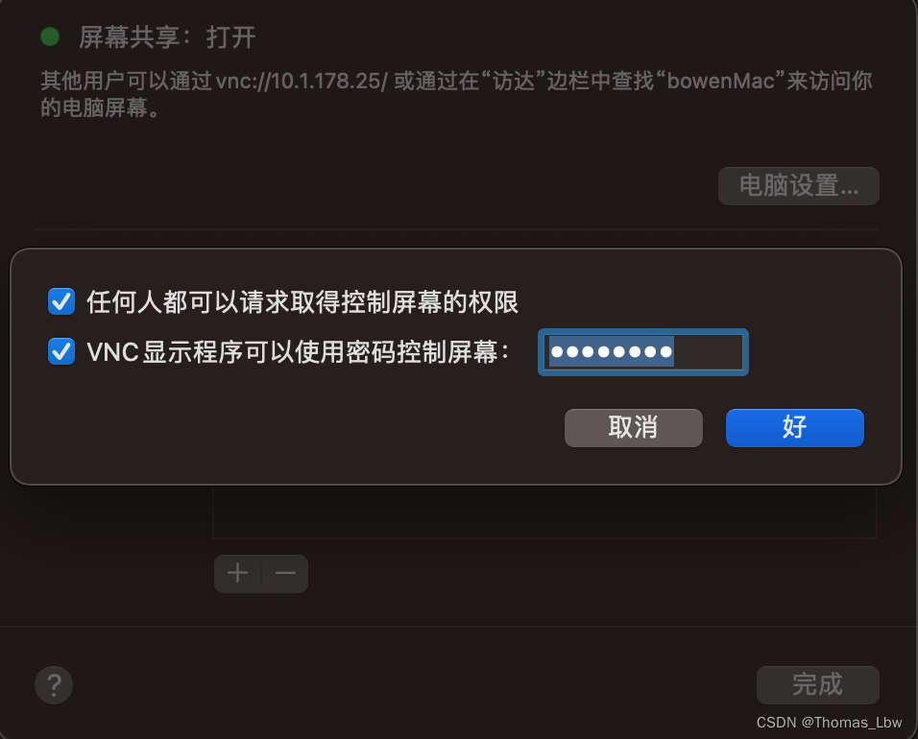Toggle the VNC显示程序可以使用密码 checkbox

point(61,351)
